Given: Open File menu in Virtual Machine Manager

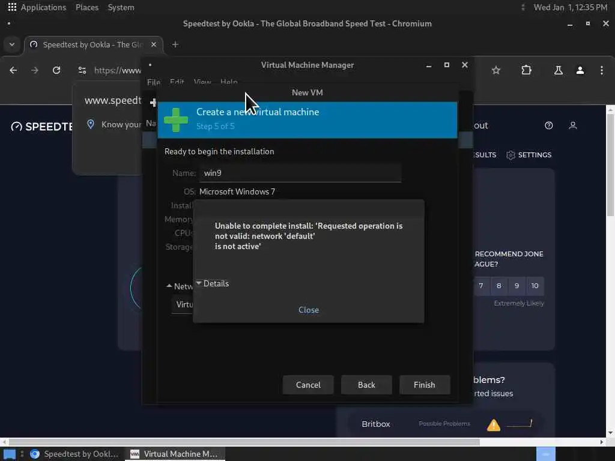Looking at the screenshot, I should tap(154, 82).
